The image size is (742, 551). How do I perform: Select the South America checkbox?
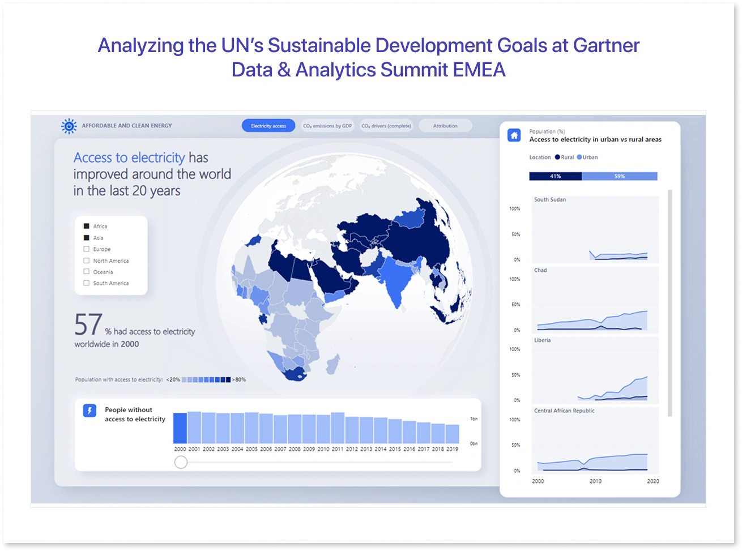point(87,283)
